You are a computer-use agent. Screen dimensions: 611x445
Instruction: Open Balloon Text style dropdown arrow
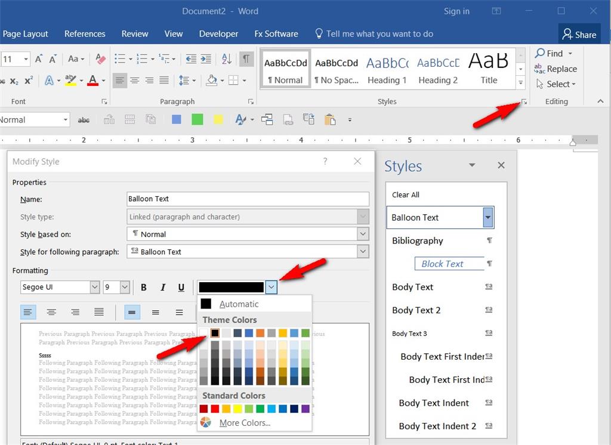pyautogui.click(x=488, y=218)
